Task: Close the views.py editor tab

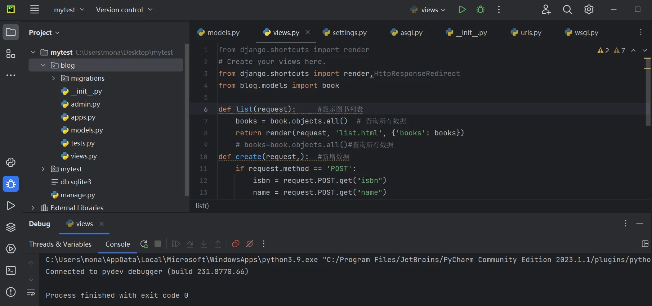Action: (x=308, y=32)
